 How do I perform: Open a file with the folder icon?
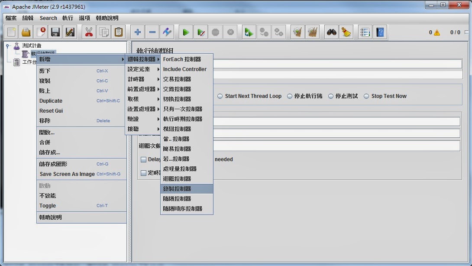[26, 32]
